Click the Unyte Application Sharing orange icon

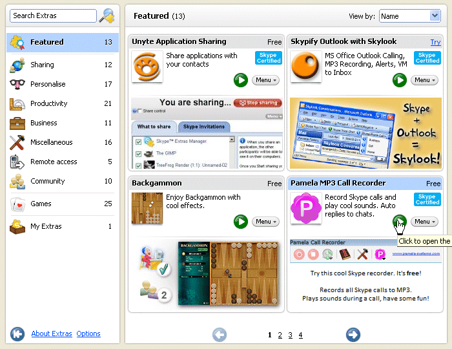pos(147,67)
